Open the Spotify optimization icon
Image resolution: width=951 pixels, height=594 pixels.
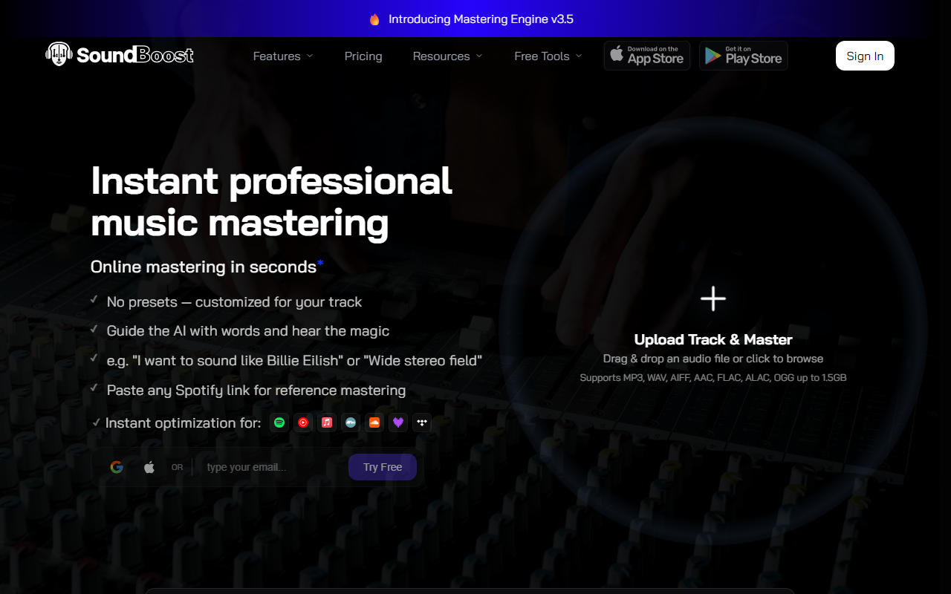click(x=279, y=422)
